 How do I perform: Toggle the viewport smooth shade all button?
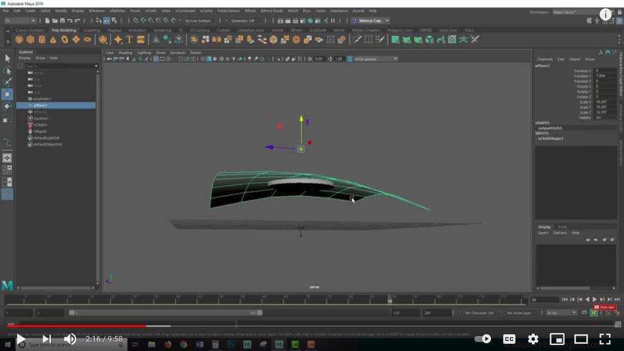[x=209, y=59]
